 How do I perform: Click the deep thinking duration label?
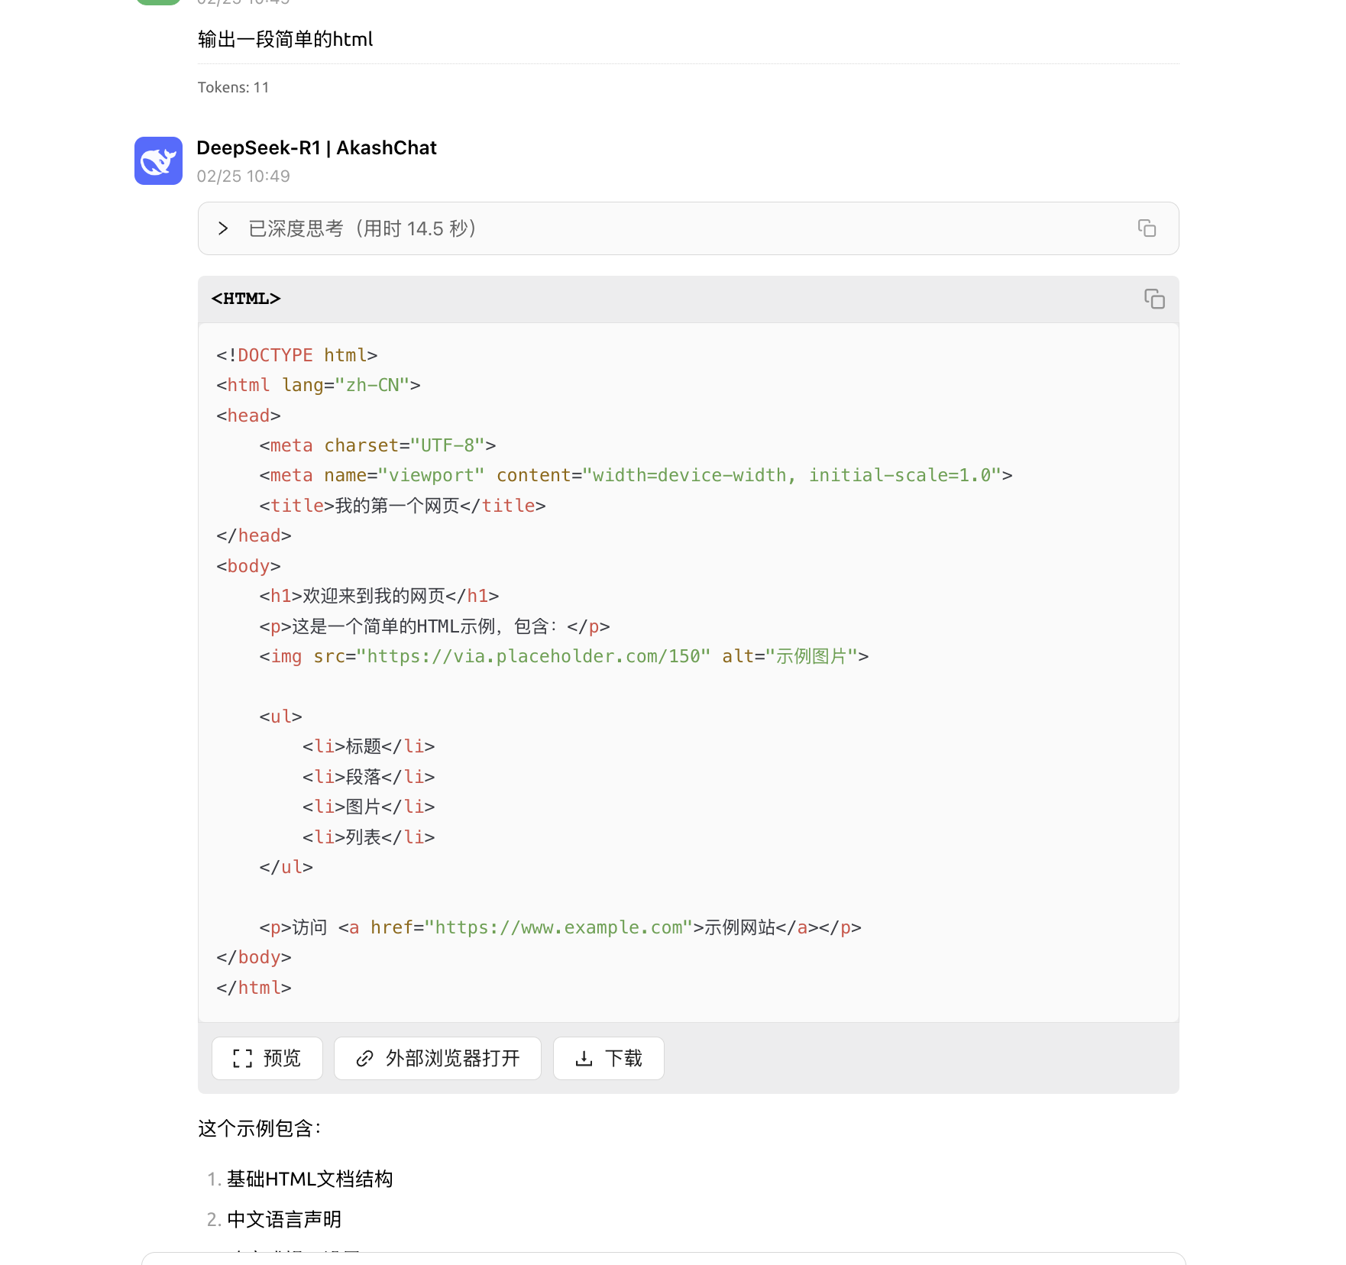362,228
